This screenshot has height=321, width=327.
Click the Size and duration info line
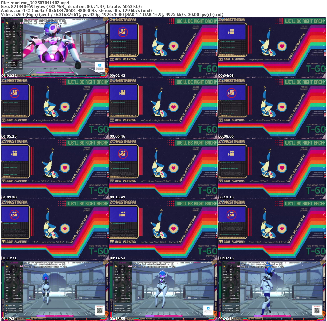[72, 6]
